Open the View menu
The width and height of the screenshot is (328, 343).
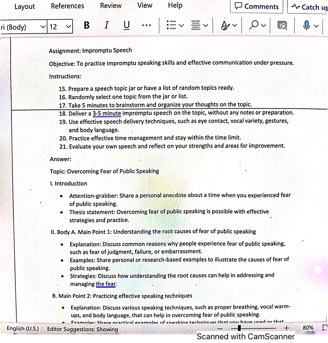144,5
